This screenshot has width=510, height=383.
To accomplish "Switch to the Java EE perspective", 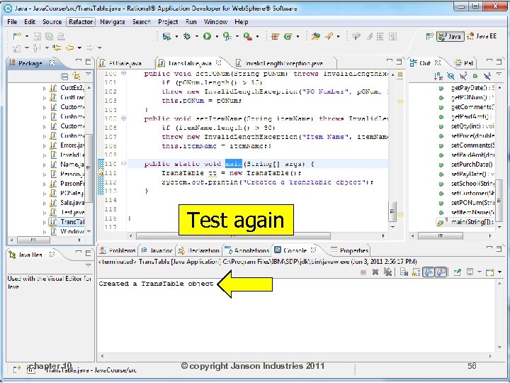I will pyautogui.click(x=482, y=36).
